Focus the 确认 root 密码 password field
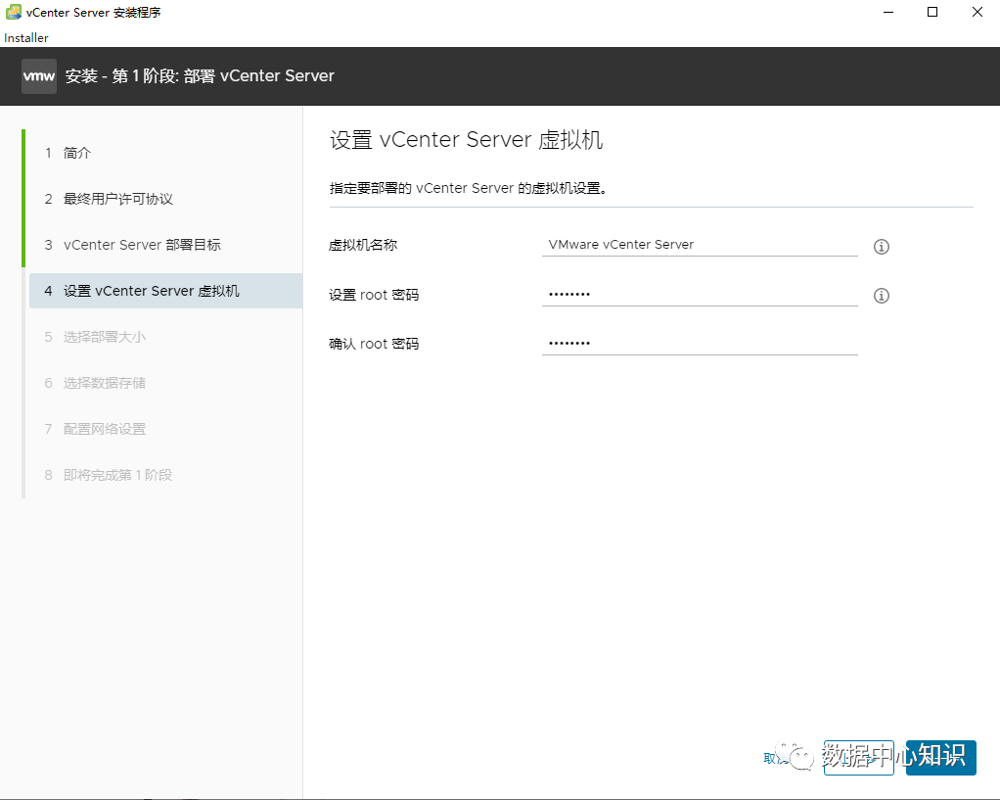 [700, 344]
